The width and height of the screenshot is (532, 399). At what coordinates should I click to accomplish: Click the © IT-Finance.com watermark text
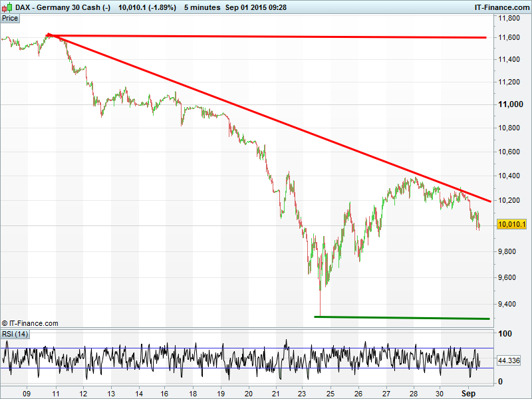click(x=30, y=323)
